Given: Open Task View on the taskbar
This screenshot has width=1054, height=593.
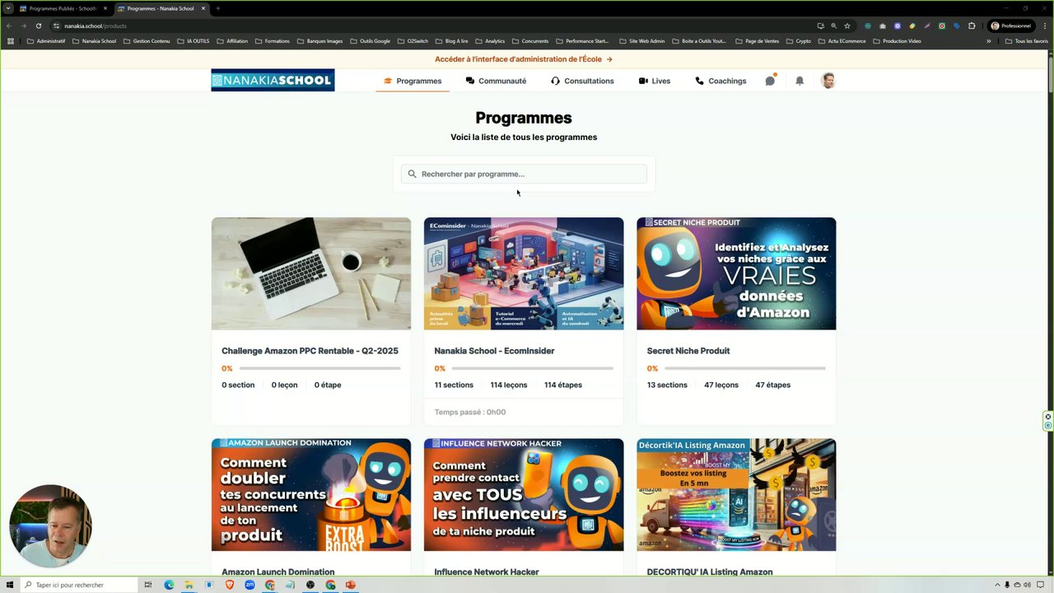Looking at the screenshot, I should pyautogui.click(x=148, y=585).
